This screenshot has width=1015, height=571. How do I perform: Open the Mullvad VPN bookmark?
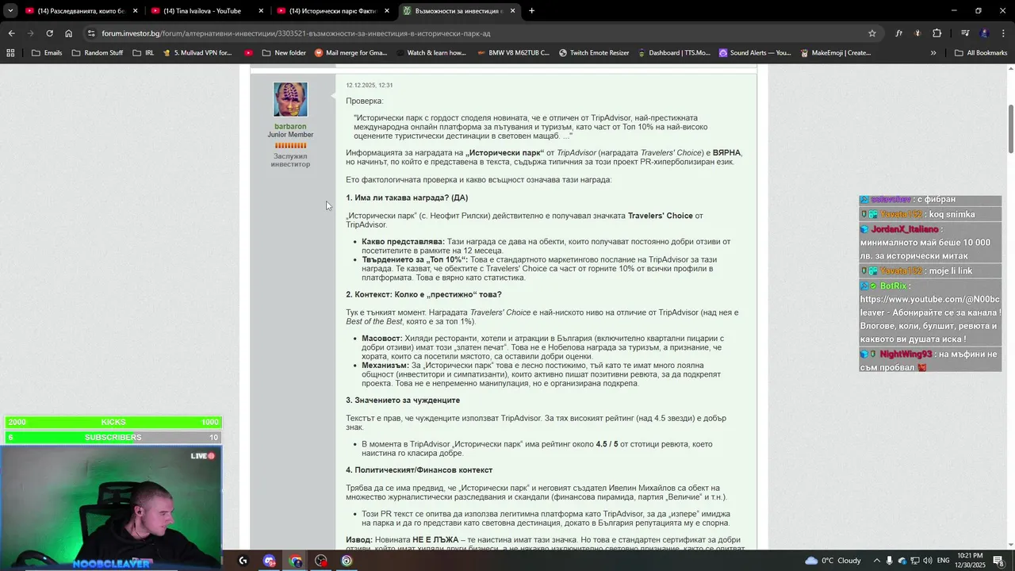[x=197, y=53]
